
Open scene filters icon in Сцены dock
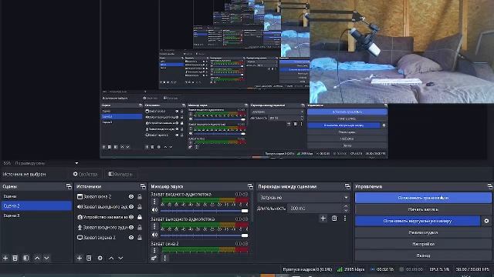(25, 258)
